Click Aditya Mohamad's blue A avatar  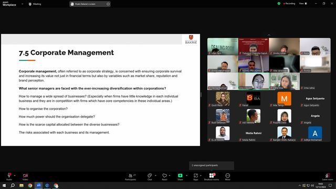pos(315,133)
